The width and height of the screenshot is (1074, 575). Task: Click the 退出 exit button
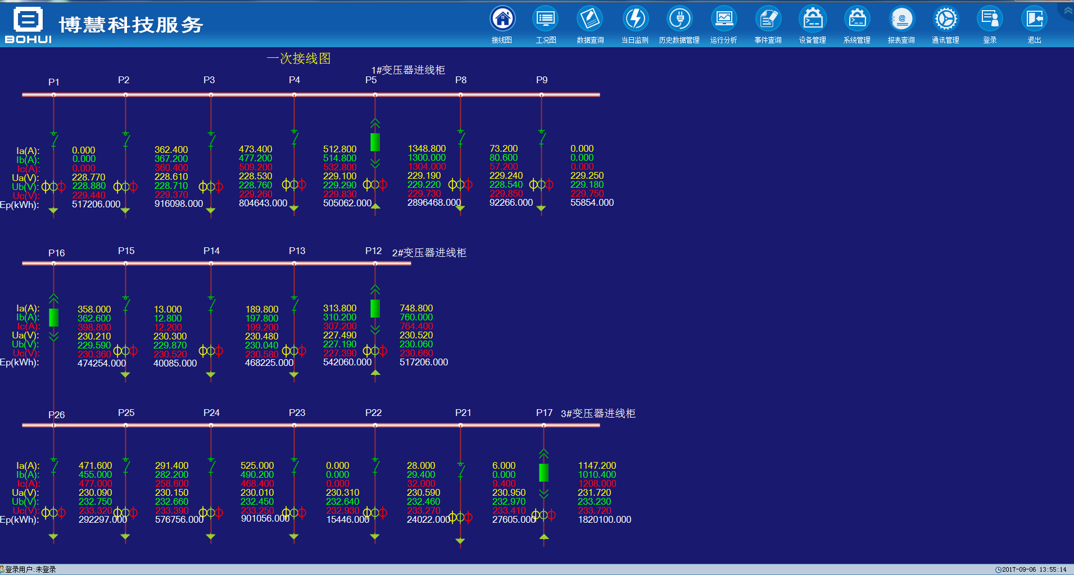[x=1034, y=19]
